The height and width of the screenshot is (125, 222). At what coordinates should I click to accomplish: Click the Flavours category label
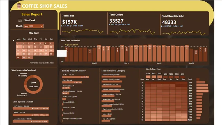point(69,113)
